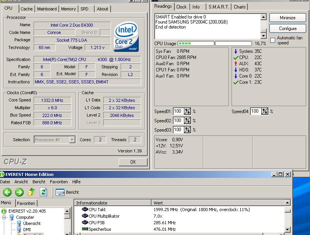
Task: Open the Processor #1 selection dropdown
Action: pos(72,140)
